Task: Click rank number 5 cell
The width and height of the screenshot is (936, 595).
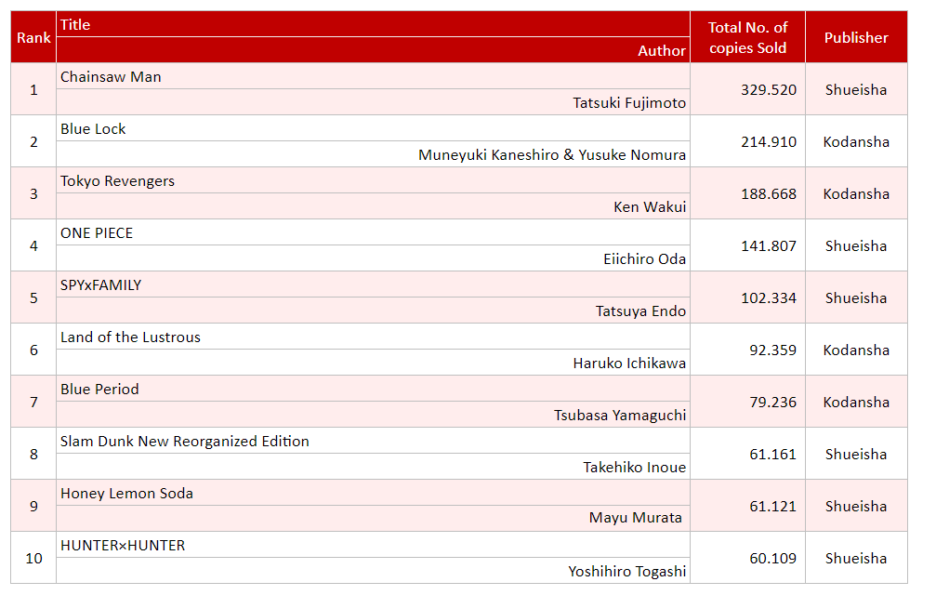Action: click(x=33, y=297)
